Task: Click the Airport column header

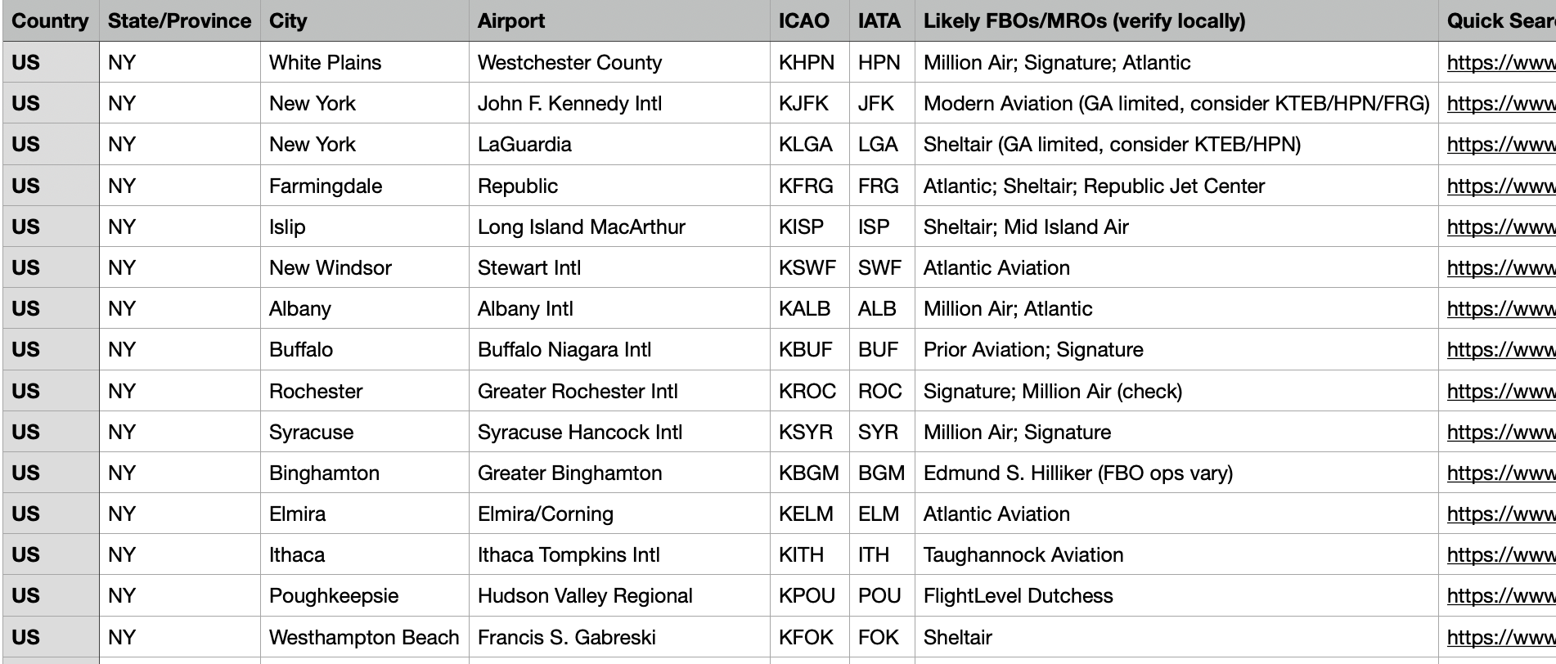Action: (619, 21)
